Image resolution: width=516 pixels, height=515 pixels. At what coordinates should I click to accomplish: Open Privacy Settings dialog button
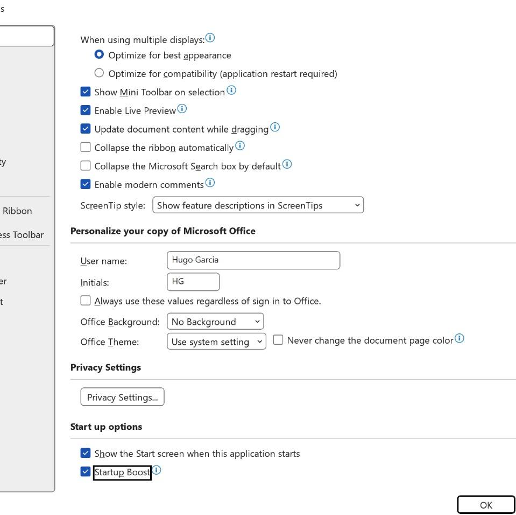[123, 396]
